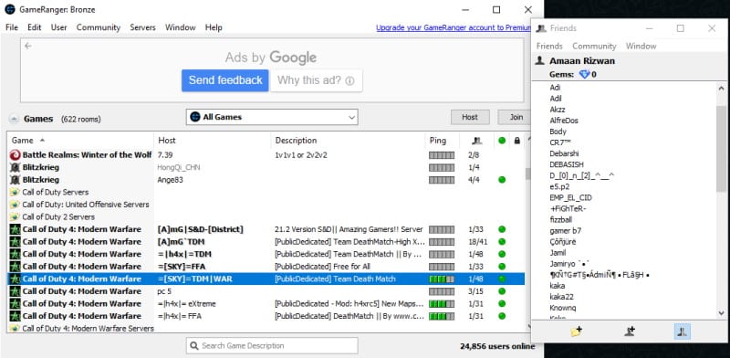
Task: Select friend gamer b7
Action: (565, 231)
